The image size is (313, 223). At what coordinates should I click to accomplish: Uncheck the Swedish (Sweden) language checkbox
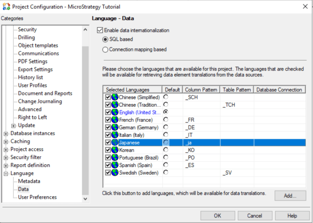108,173
